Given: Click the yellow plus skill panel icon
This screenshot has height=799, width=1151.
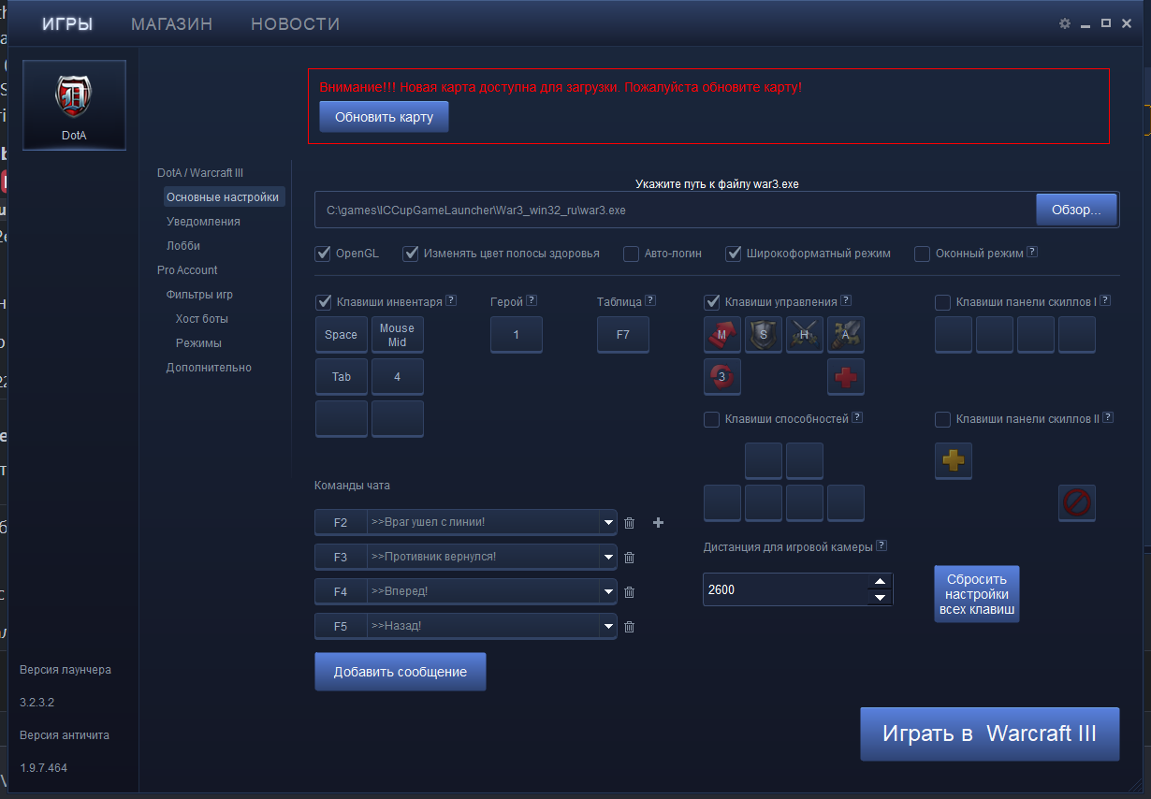Looking at the screenshot, I should pos(954,460).
